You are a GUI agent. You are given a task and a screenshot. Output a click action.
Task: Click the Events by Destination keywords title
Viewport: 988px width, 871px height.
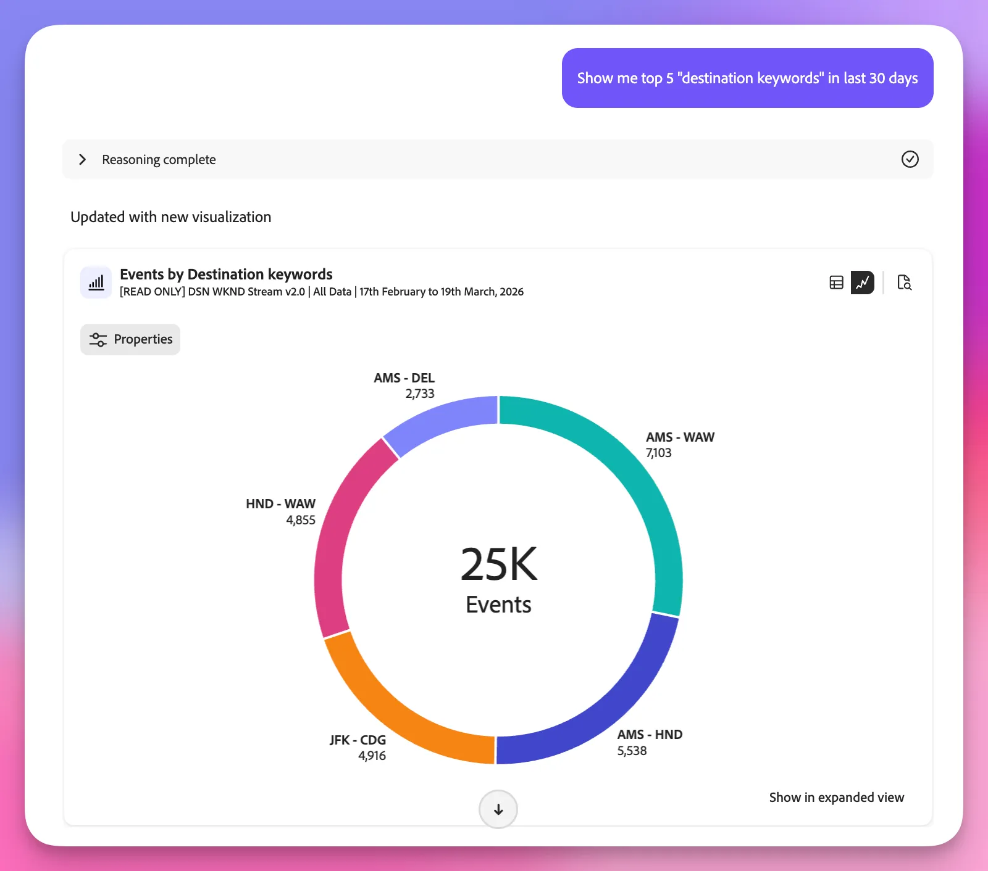coord(226,274)
